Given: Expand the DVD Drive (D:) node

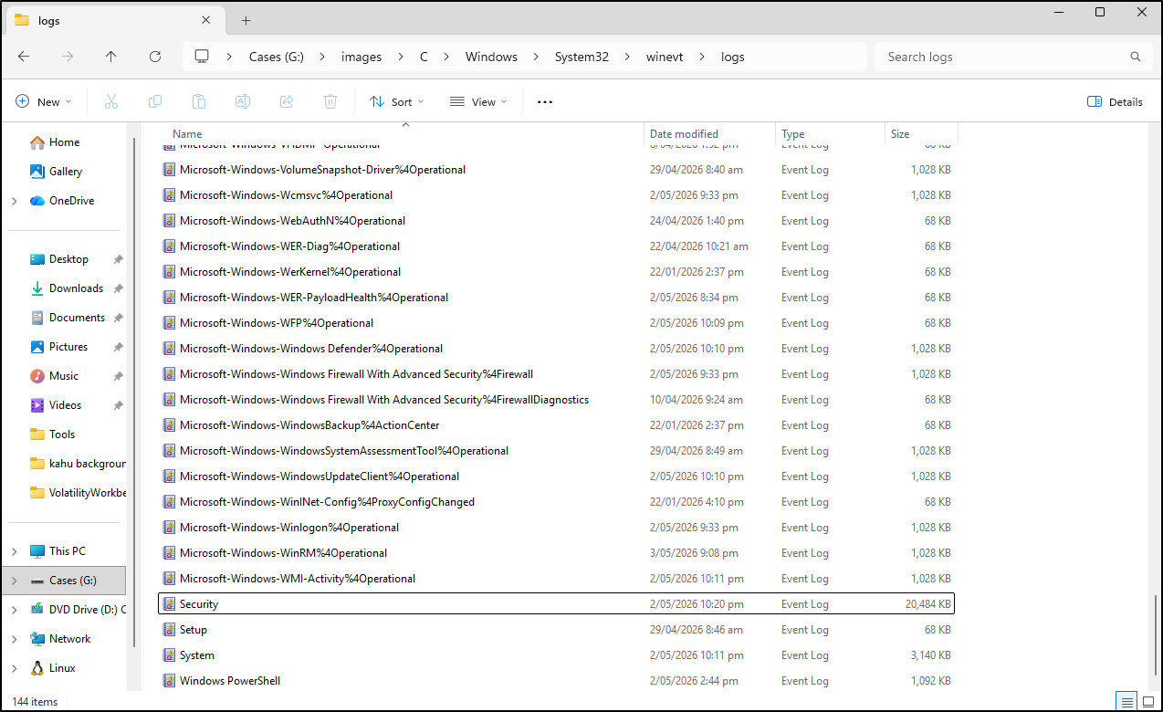Looking at the screenshot, I should coord(14,610).
